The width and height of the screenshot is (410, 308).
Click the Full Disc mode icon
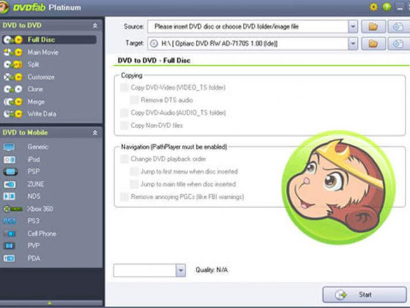[x=13, y=40]
